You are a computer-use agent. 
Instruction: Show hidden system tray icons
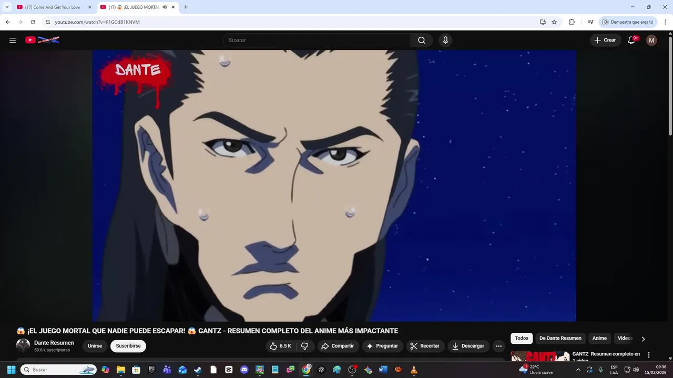(578, 370)
